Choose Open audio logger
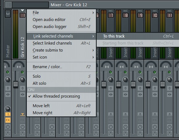Screen dimensions: 179x140 coord(61,27)
